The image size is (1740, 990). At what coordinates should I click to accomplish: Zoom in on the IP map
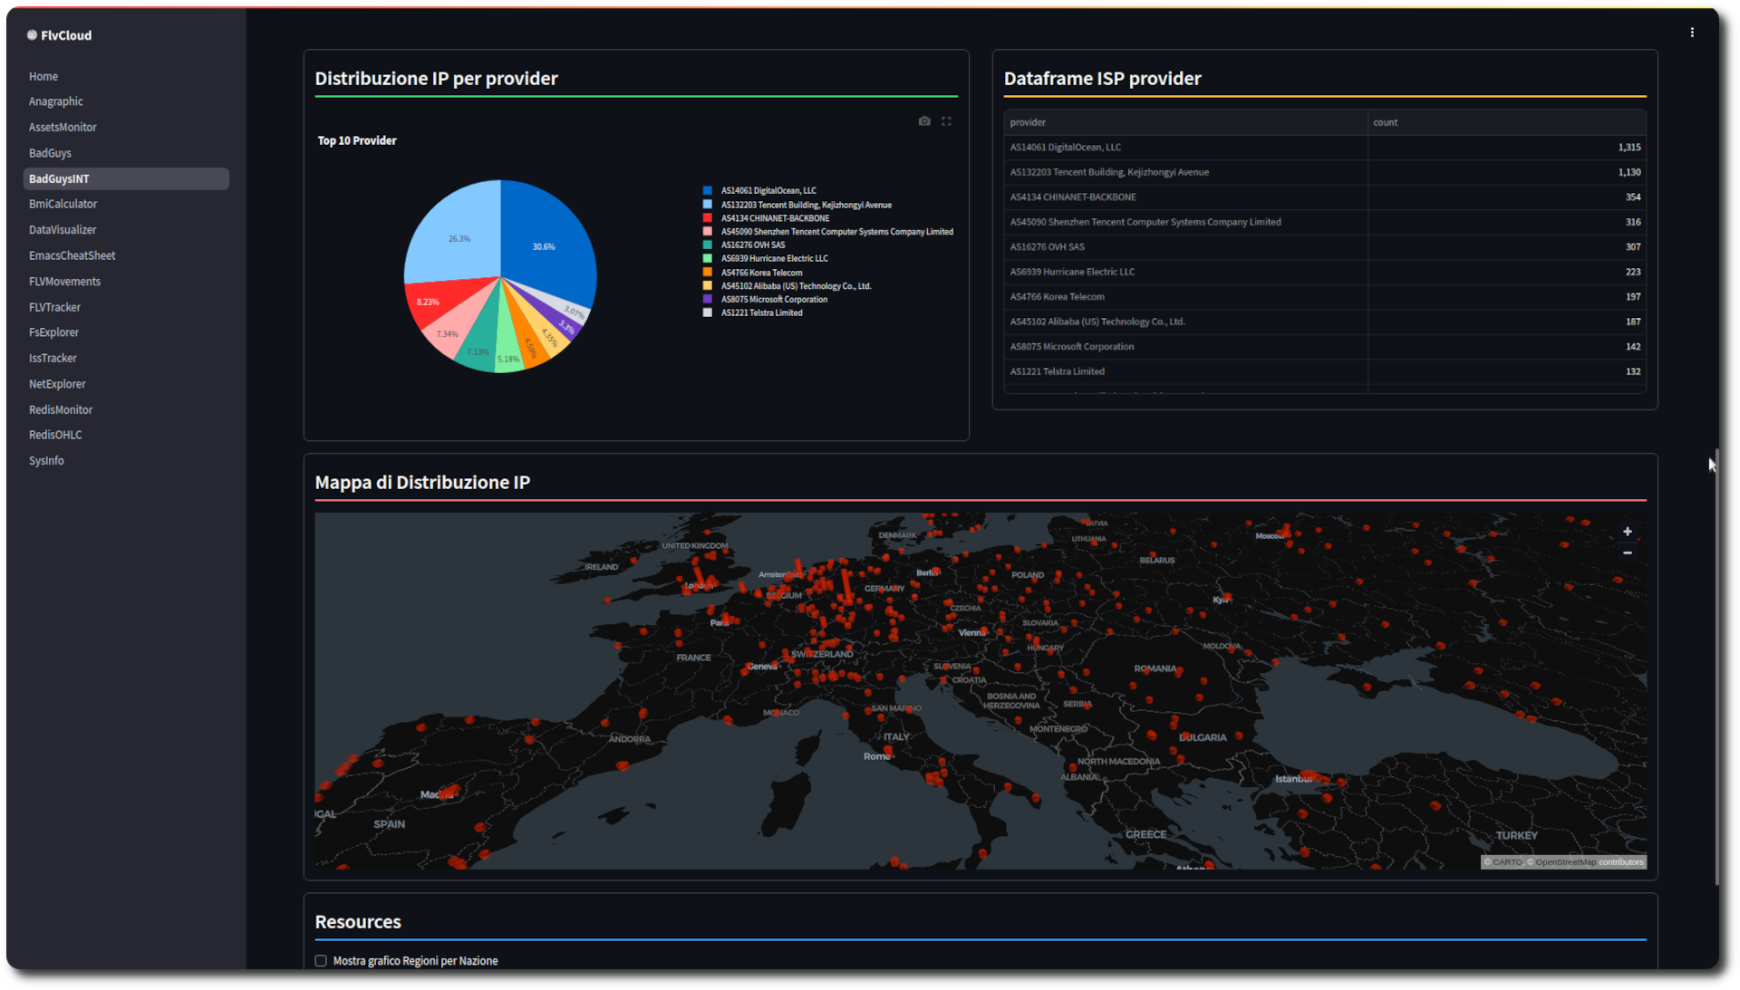(1628, 532)
